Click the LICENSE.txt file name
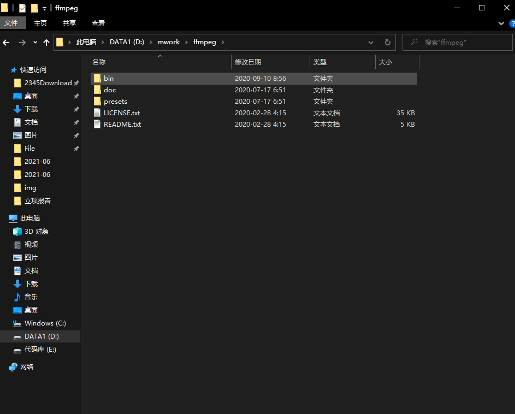Image resolution: width=515 pixels, height=414 pixels. coord(122,113)
